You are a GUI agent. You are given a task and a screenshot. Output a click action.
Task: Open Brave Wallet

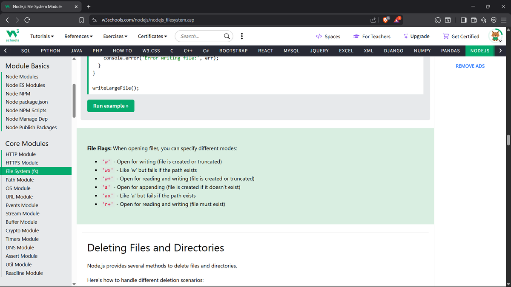click(474, 20)
